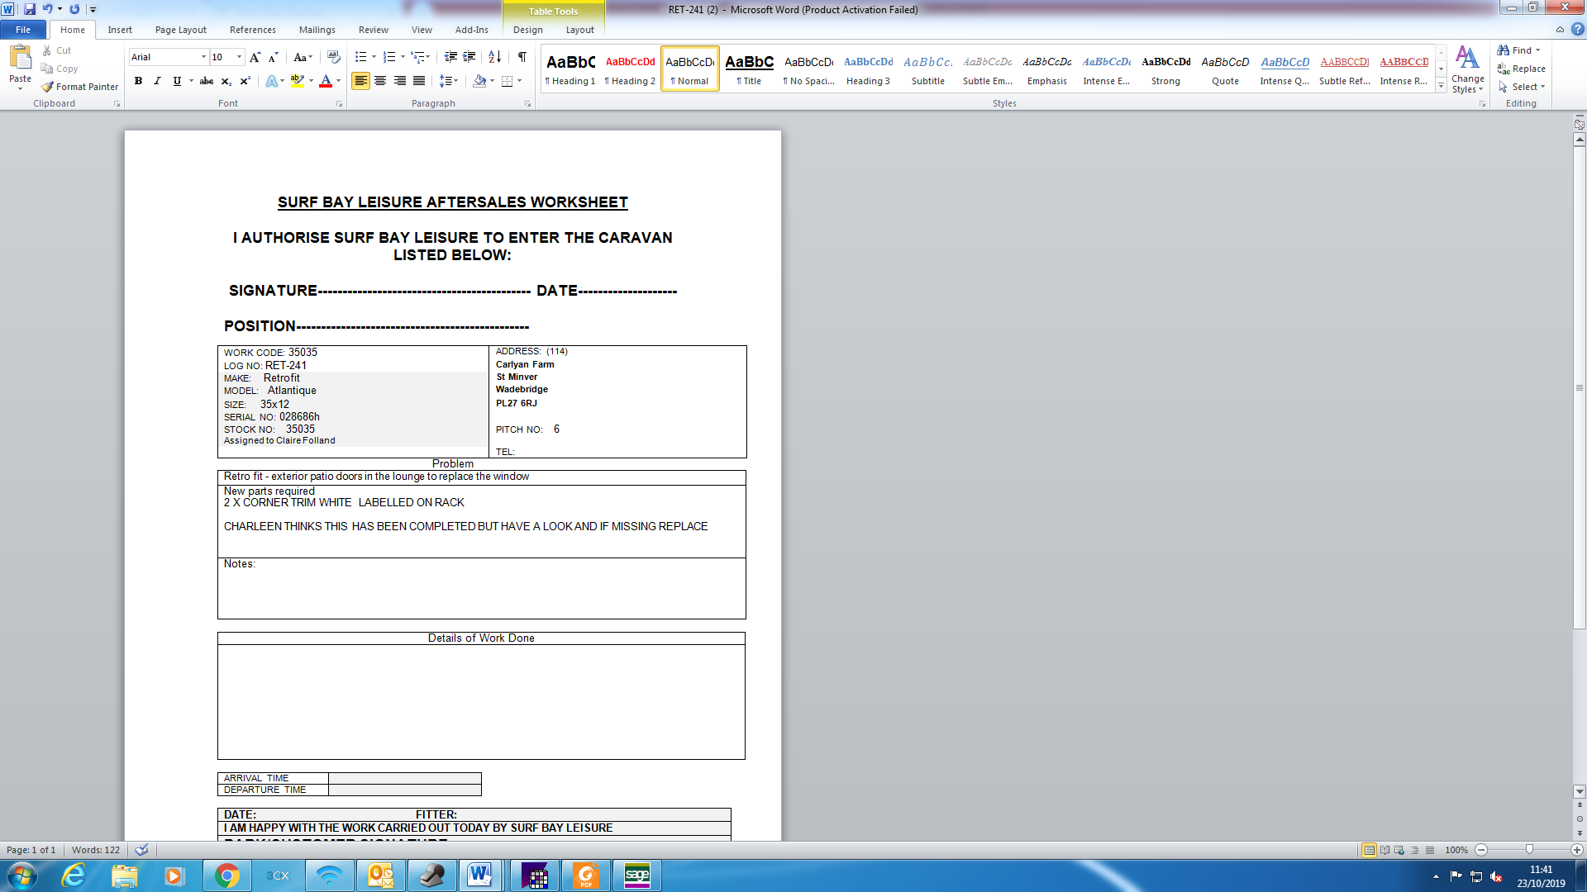The image size is (1587, 892).
Task: Click the Replace button
Action: 1521,69
